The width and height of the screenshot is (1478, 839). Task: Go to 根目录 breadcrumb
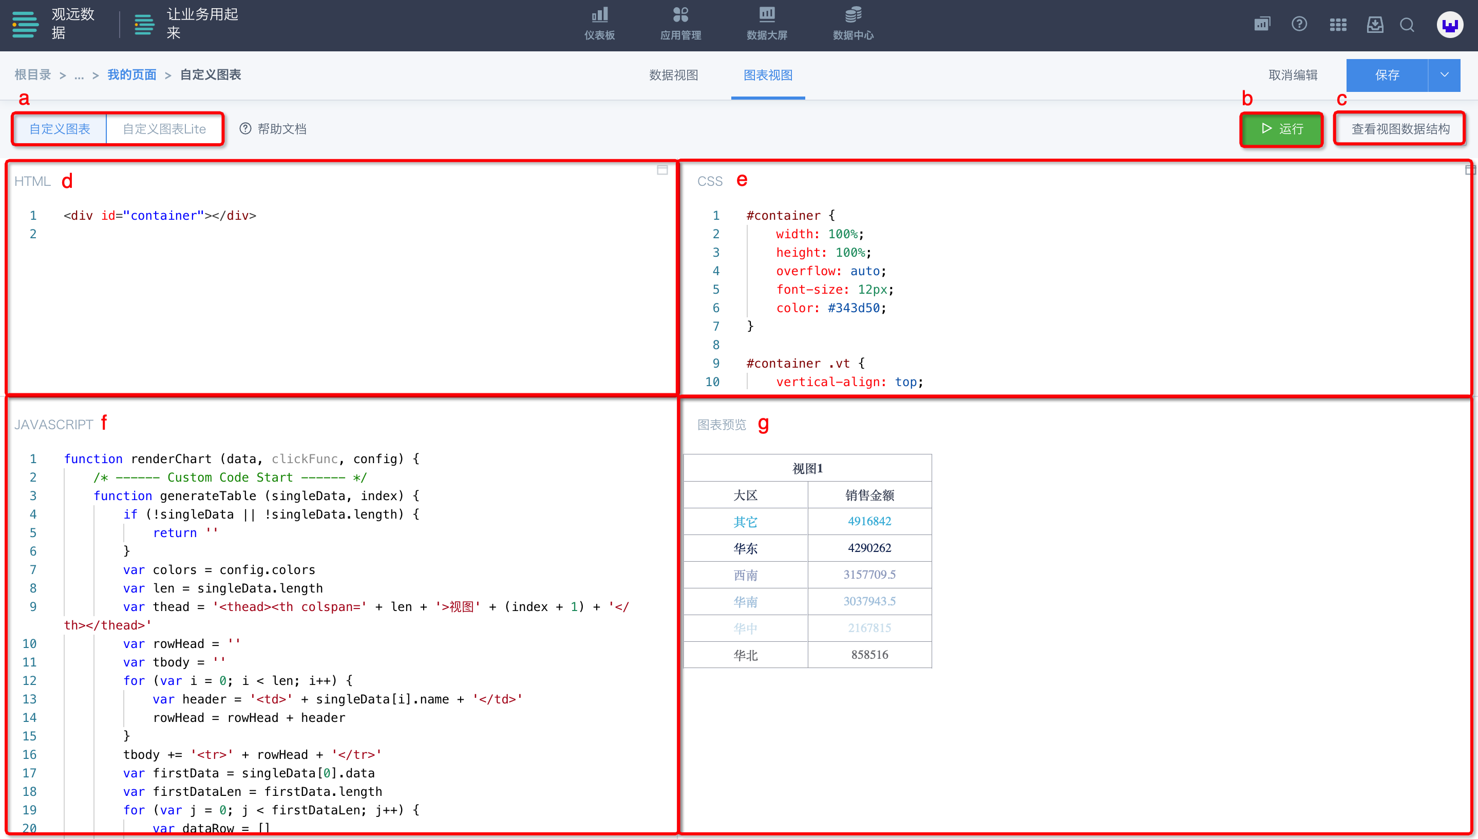33,75
